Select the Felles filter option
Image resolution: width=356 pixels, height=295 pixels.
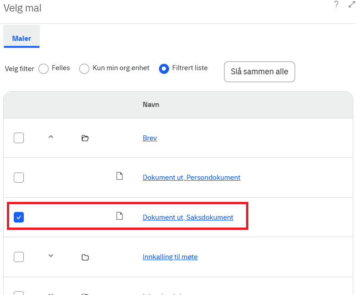(44, 69)
